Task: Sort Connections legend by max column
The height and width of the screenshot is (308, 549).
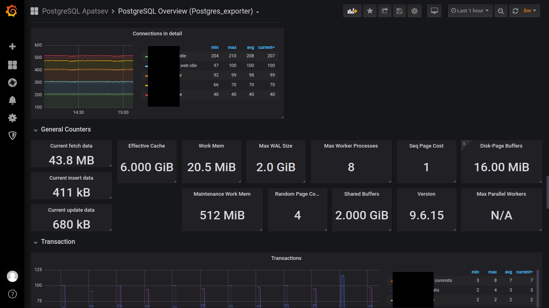Action: tap(232, 47)
